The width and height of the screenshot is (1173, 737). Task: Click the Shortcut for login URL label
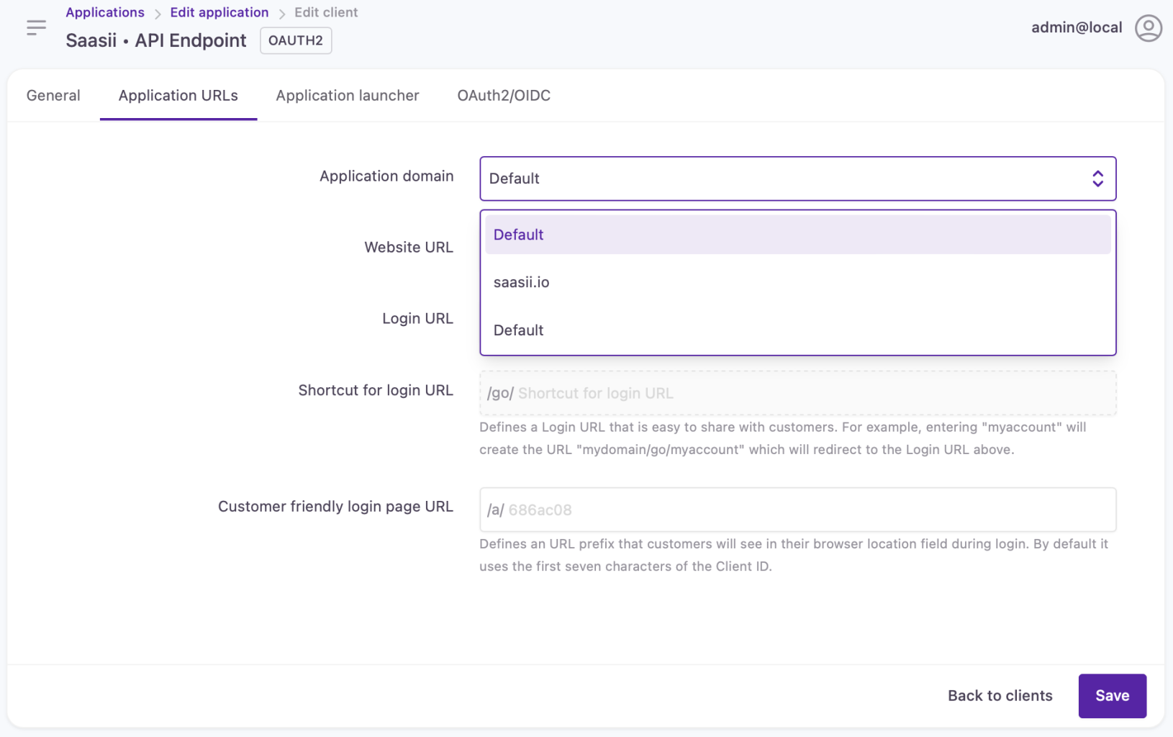click(x=376, y=390)
